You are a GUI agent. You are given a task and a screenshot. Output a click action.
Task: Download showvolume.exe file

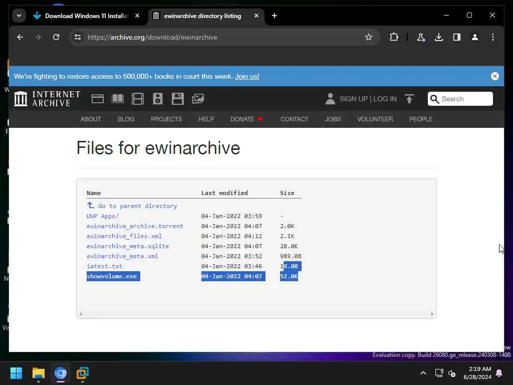click(x=112, y=276)
